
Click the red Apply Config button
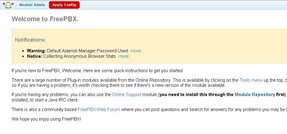pos(64,5)
